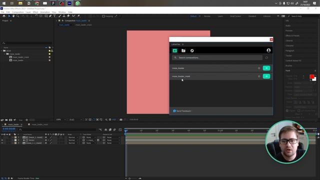The width and height of the screenshot is (320, 180).
Task: Open blending Mode dropdown for layer 1
Action: coord(73,137)
